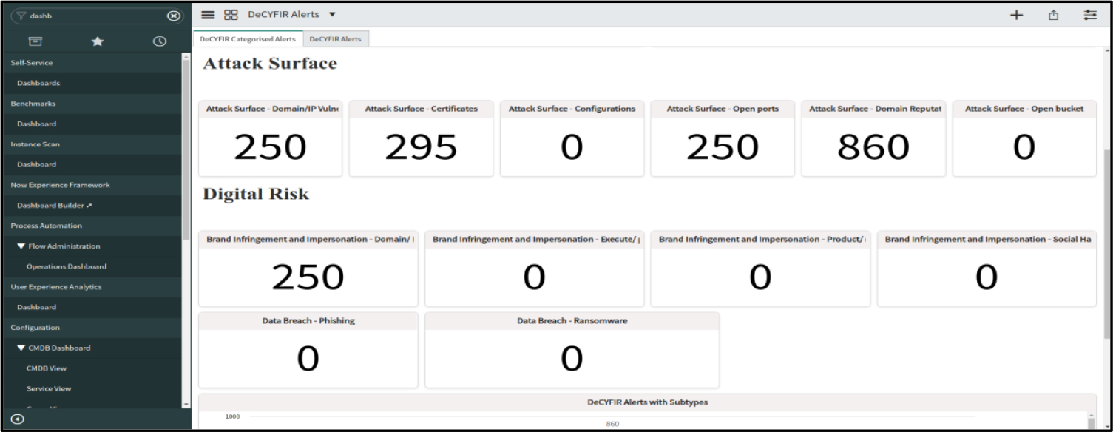This screenshot has width=1113, height=432.
Task: Click the filter navigator search field
Action: (x=96, y=15)
